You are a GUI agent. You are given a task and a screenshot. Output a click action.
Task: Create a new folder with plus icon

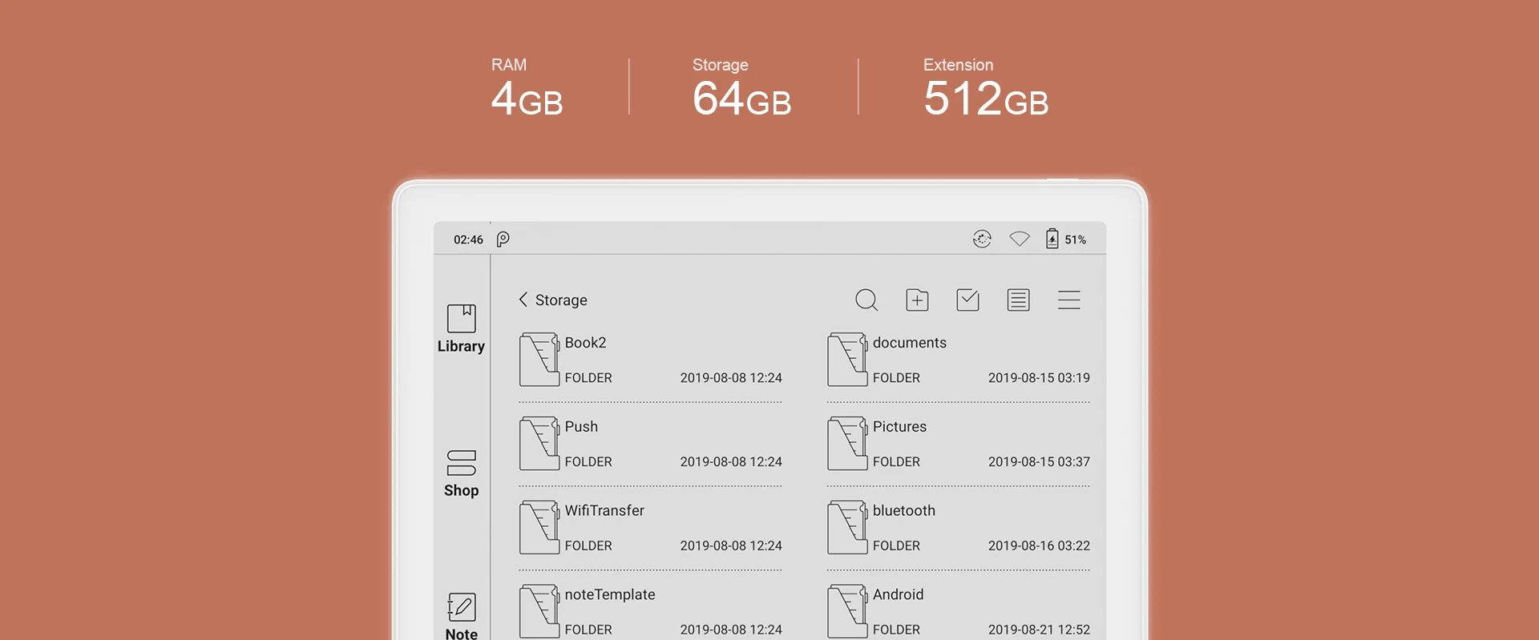point(917,300)
